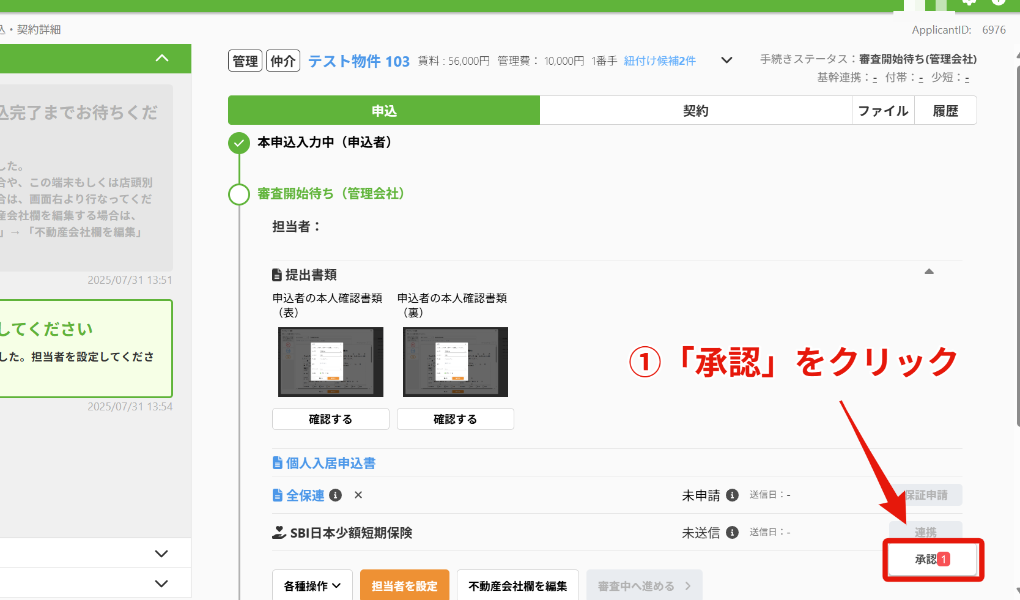Click 確認する under the 表 document

pyautogui.click(x=331, y=419)
